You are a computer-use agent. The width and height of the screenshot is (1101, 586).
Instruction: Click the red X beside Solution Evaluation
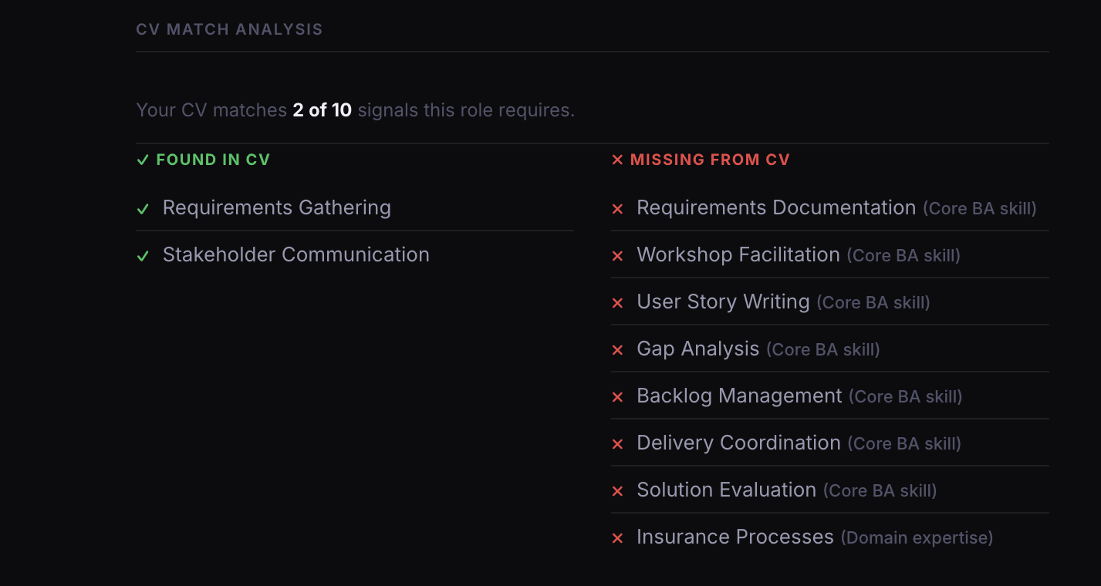point(617,491)
